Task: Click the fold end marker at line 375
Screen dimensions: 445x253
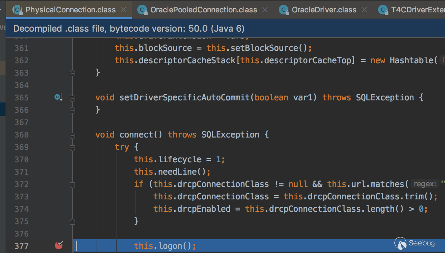Action: tap(72, 221)
